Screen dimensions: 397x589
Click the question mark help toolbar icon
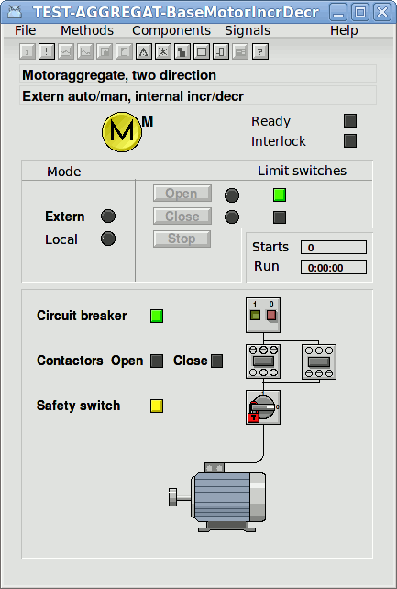coord(259,52)
